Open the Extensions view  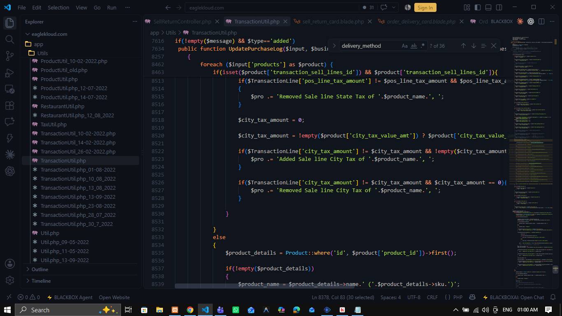tap(9, 106)
